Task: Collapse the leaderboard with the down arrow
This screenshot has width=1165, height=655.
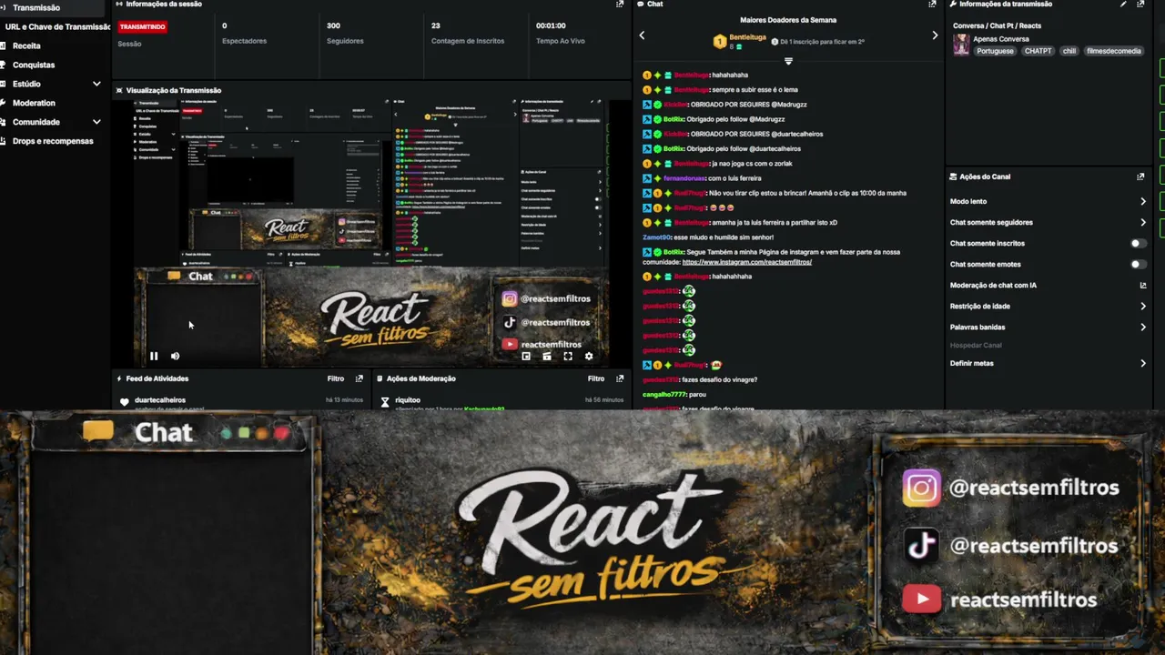Action: pos(788,61)
